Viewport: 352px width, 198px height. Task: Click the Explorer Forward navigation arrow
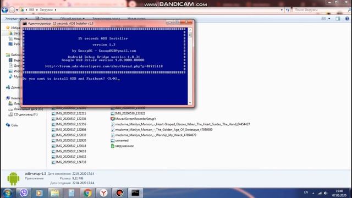[12, 10]
